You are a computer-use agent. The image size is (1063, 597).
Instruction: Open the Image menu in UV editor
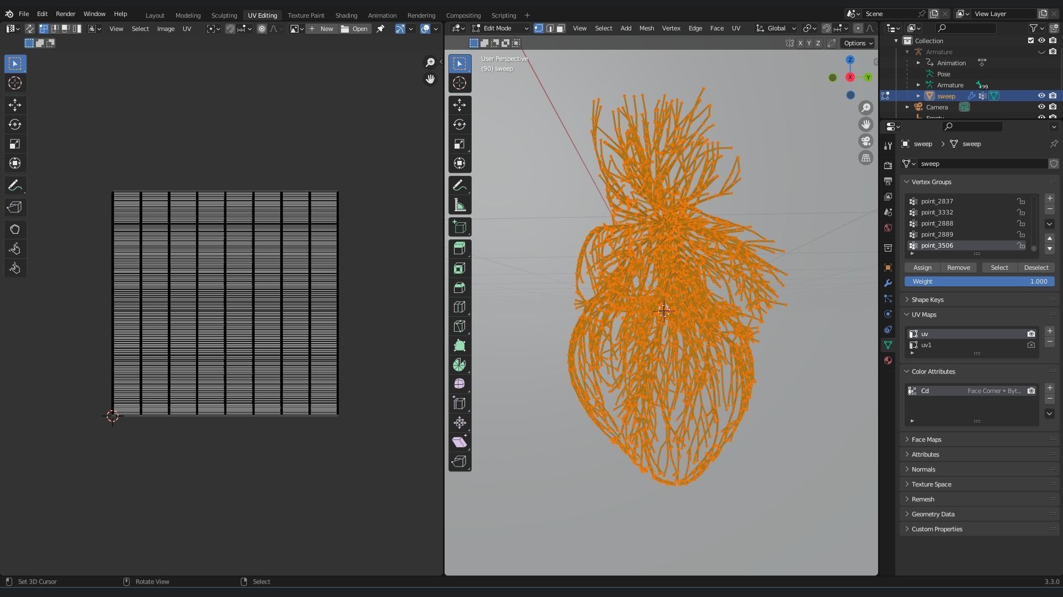(166, 29)
